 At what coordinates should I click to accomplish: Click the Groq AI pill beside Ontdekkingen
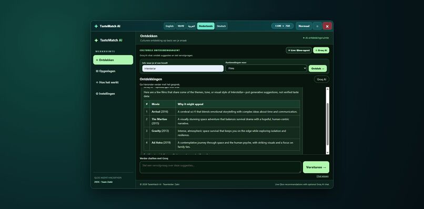pyautogui.click(x=321, y=79)
